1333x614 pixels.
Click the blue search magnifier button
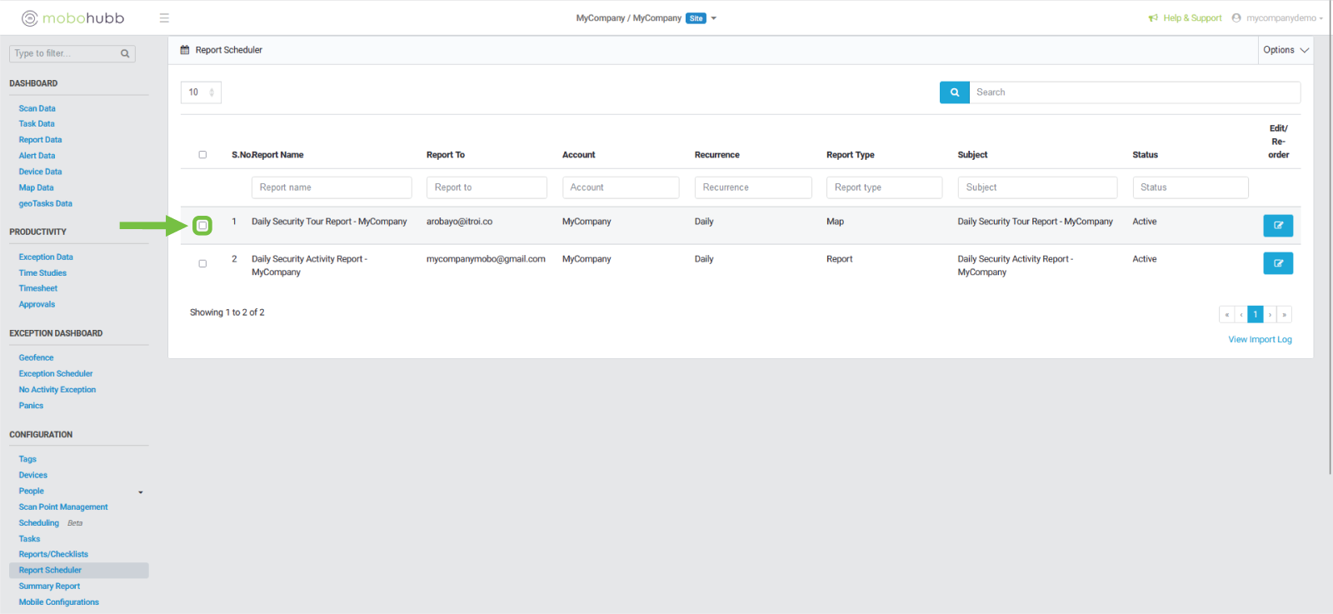pyautogui.click(x=954, y=92)
